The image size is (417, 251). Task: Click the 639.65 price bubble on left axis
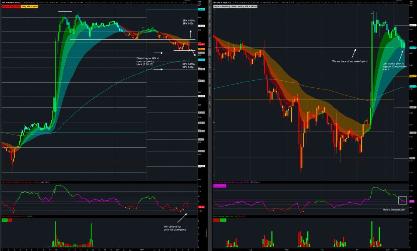[201, 96]
